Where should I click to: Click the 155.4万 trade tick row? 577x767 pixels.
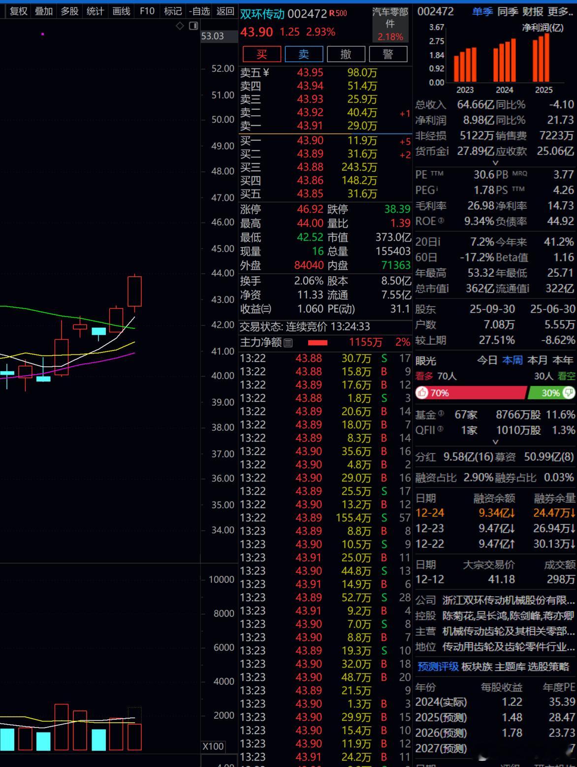coord(325,517)
